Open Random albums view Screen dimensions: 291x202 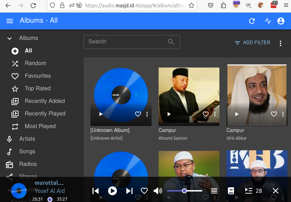(x=35, y=63)
